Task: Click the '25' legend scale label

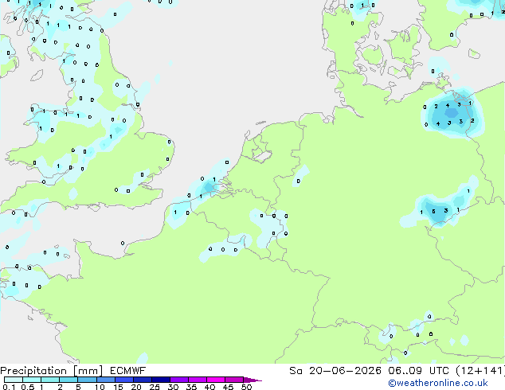Action: click(155, 387)
